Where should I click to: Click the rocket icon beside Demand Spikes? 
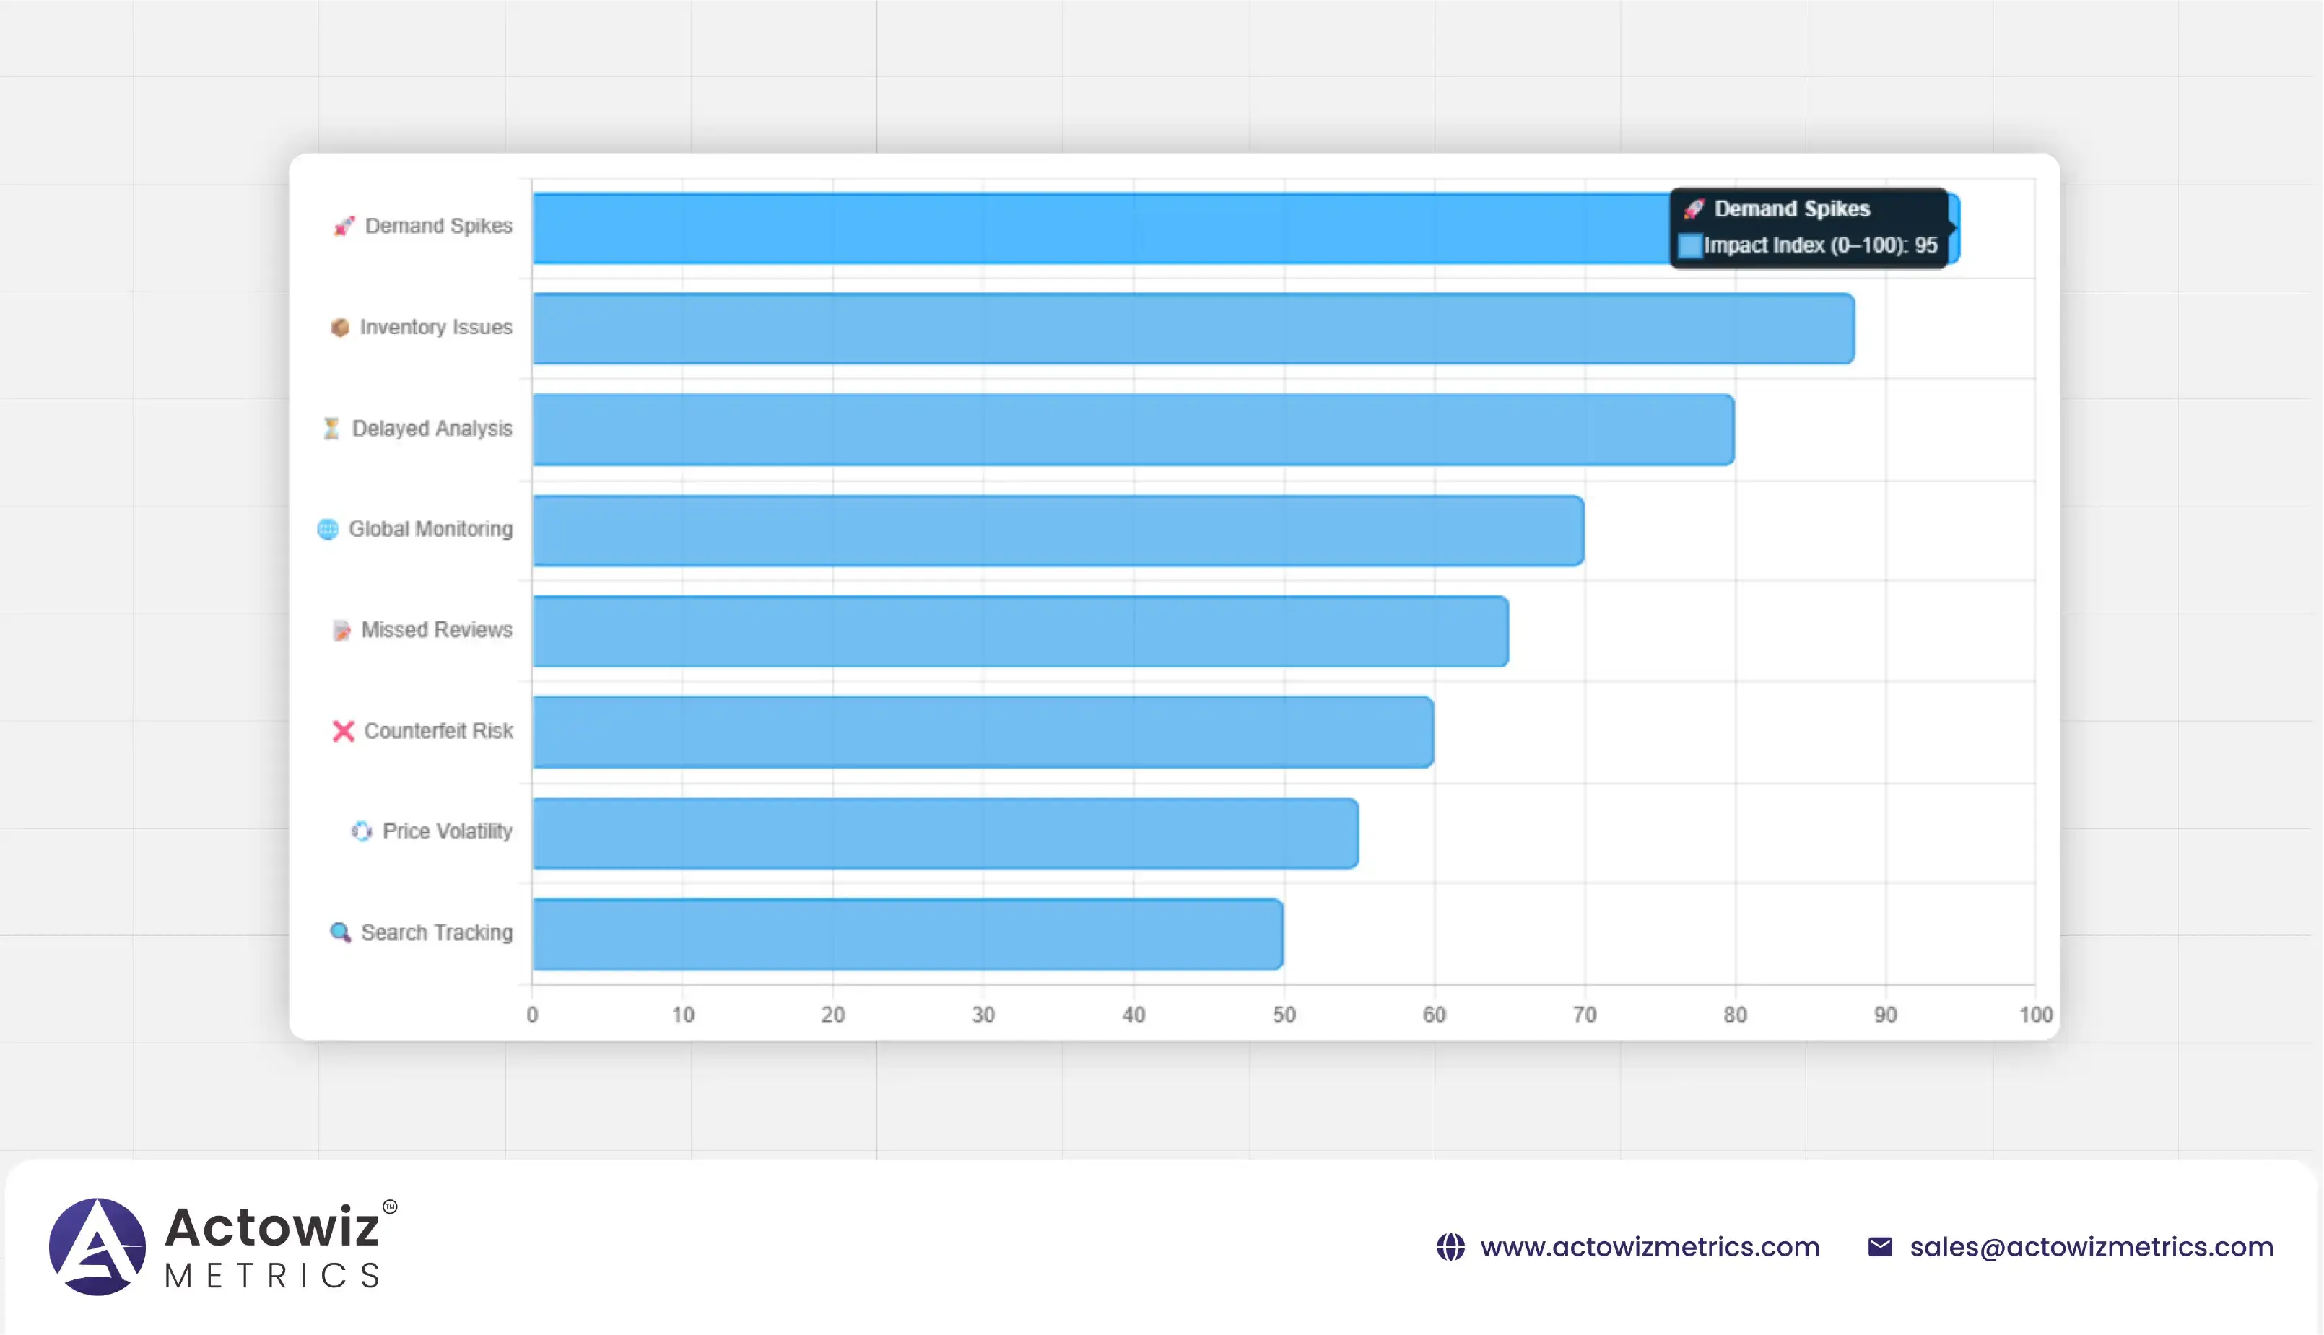(344, 227)
